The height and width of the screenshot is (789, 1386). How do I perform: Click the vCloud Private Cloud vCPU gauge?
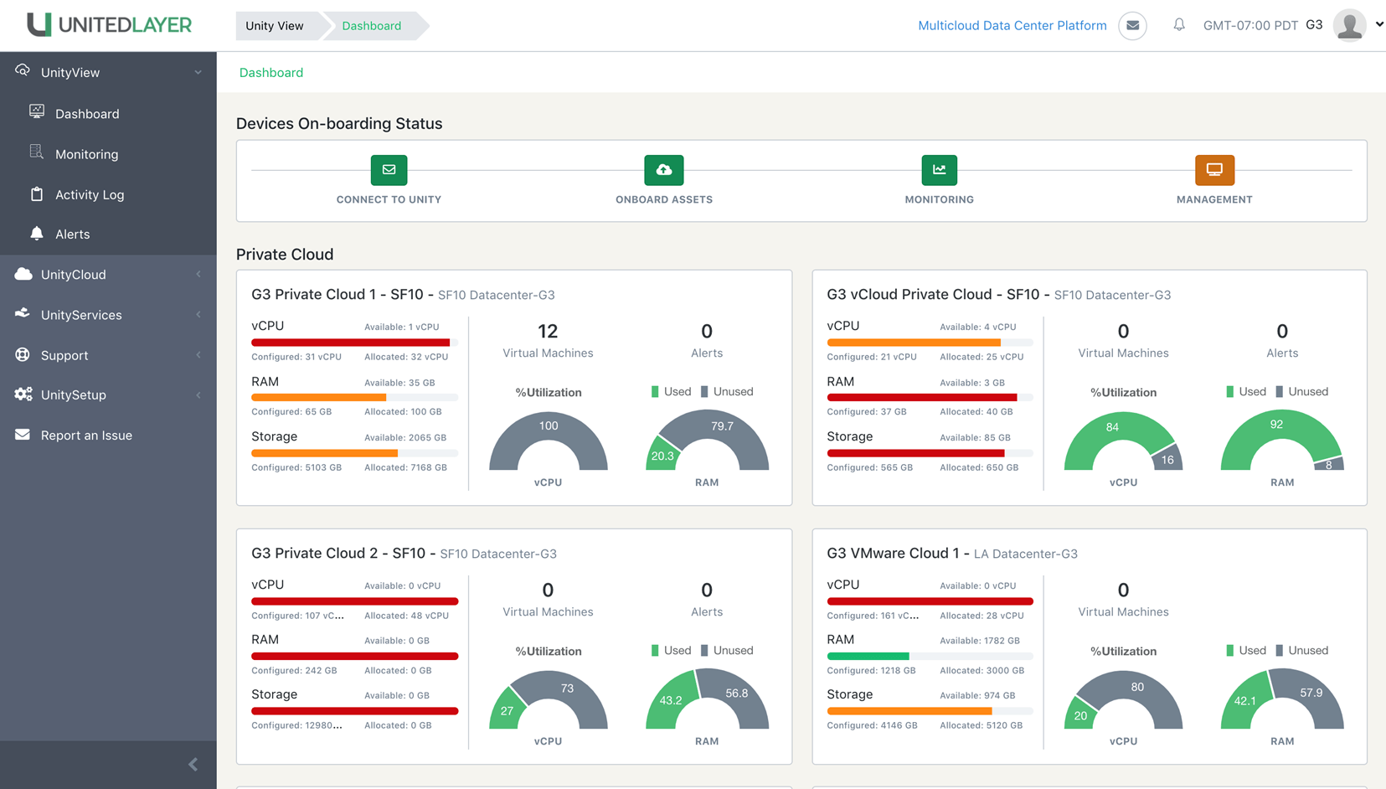coord(1123,440)
